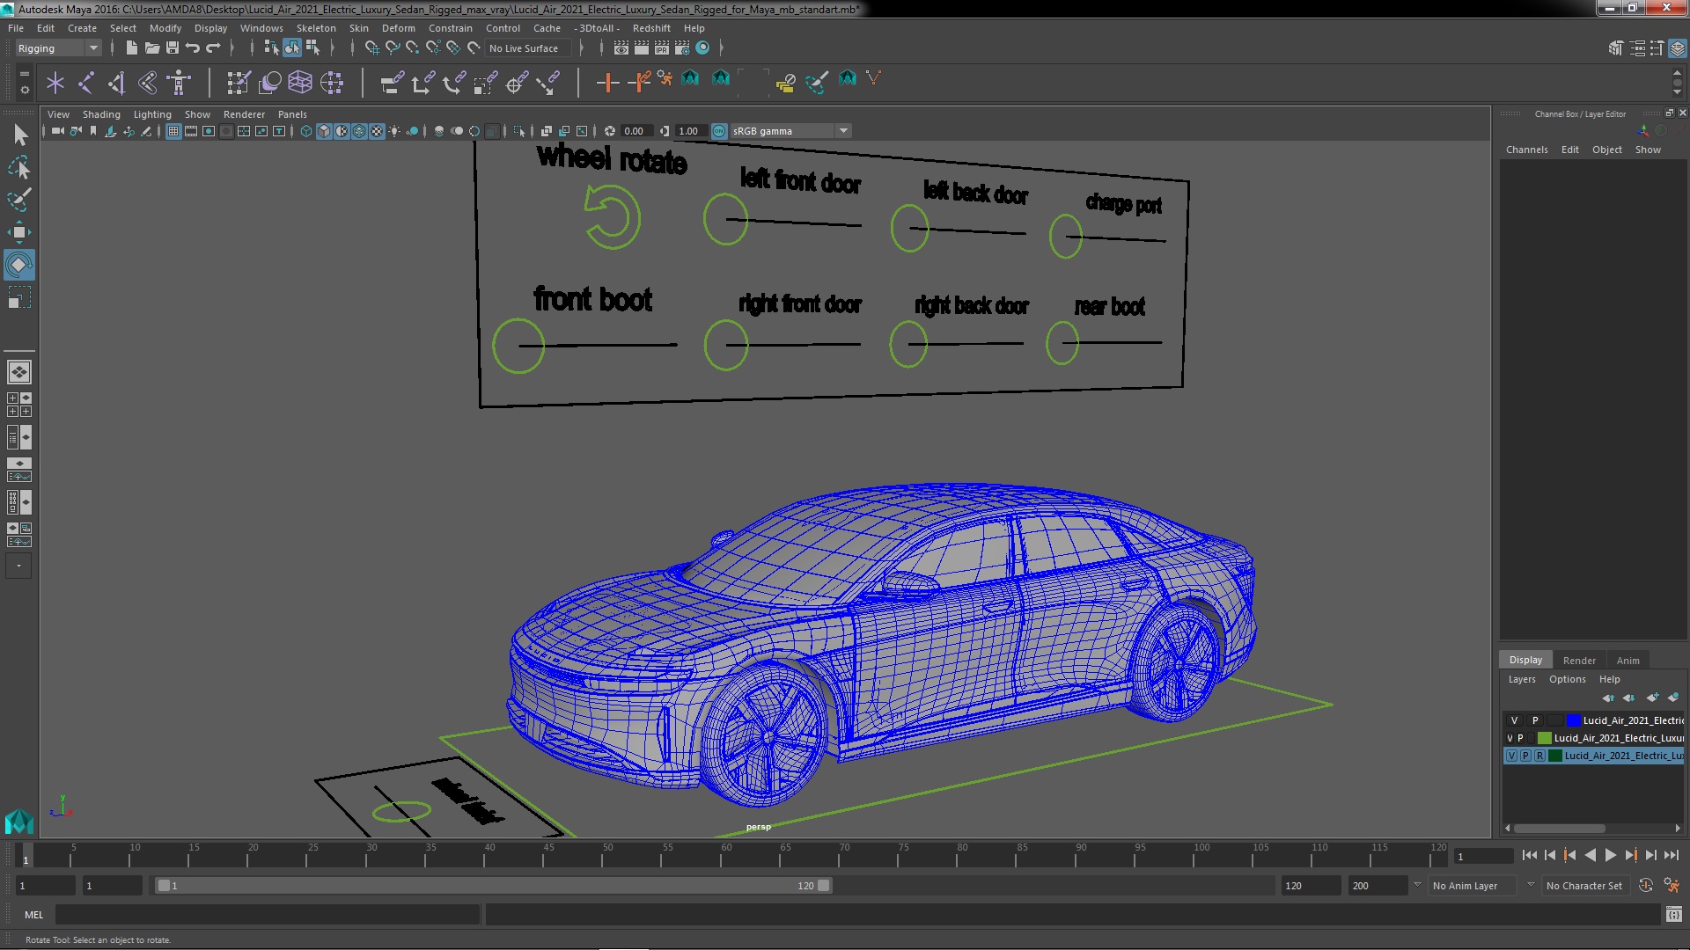Image resolution: width=1690 pixels, height=950 pixels.
Task: Select the Move tool in the toolbox
Action: pyautogui.click(x=19, y=233)
